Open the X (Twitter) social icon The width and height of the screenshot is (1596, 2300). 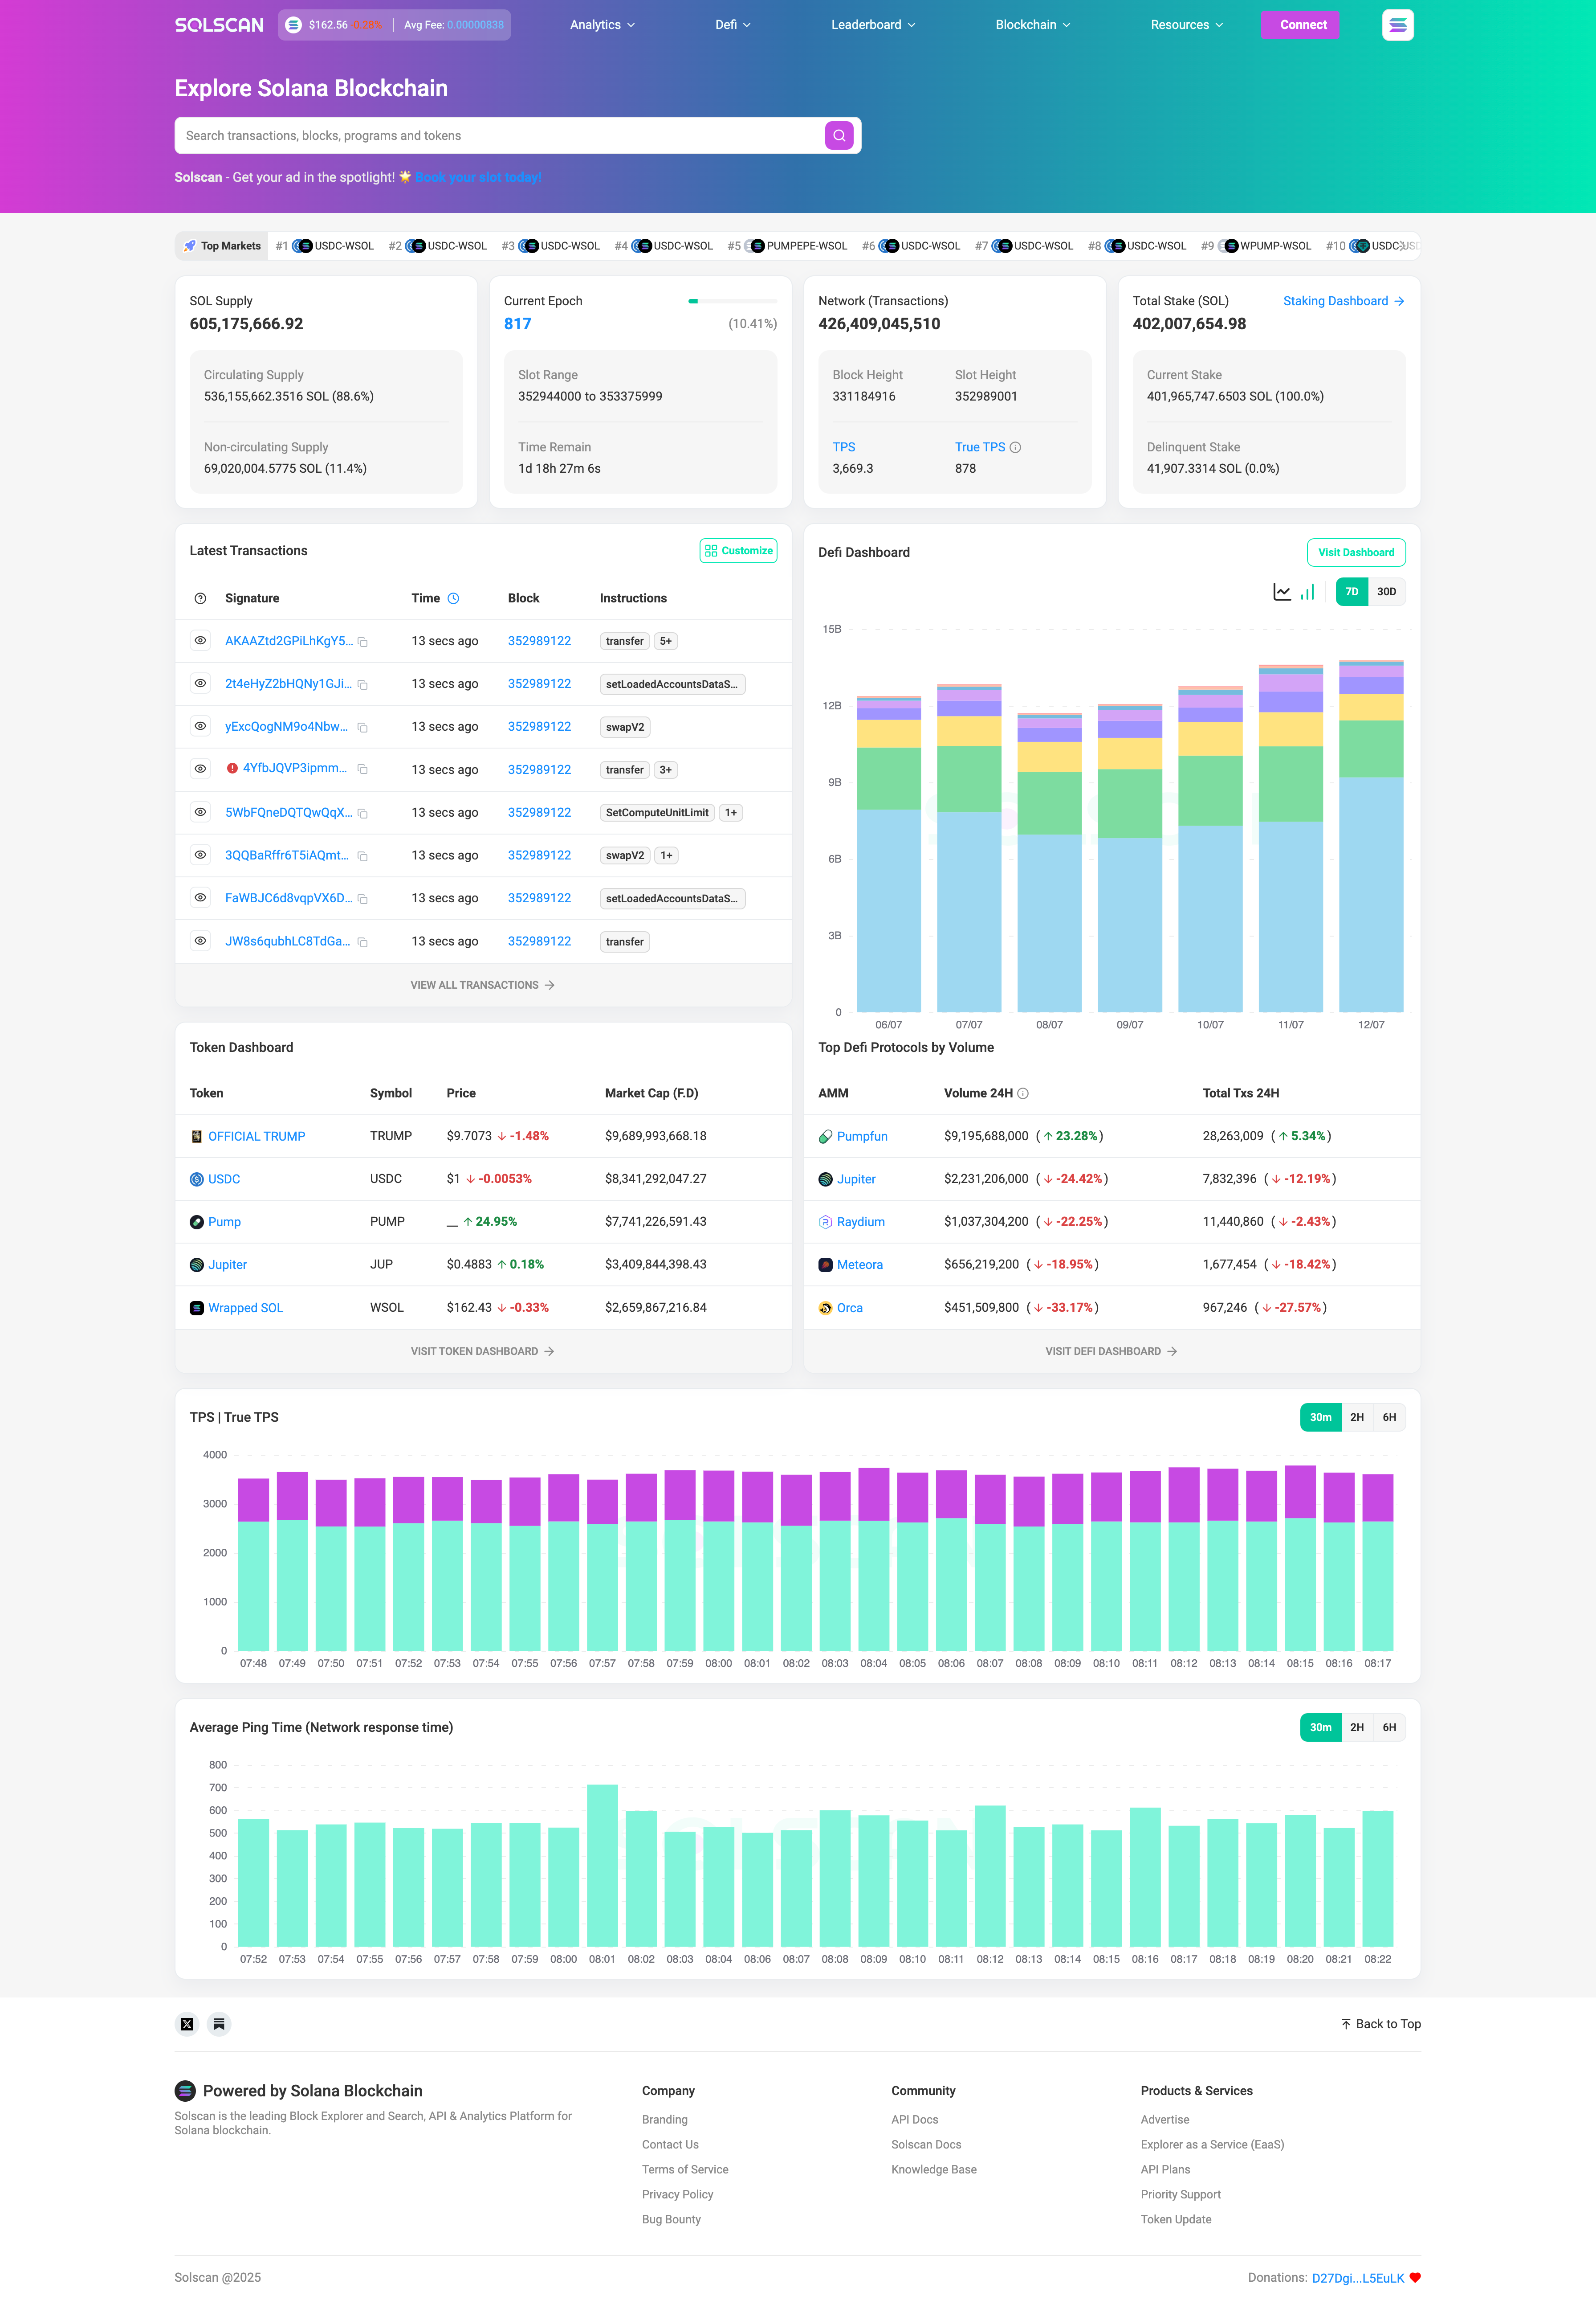point(187,2024)
